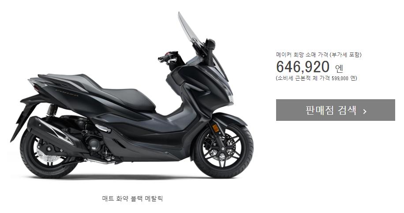Screen dimensions: 404x213
Task: Click the 판매점 검색 dealer search button
Action: click(336, 110)
